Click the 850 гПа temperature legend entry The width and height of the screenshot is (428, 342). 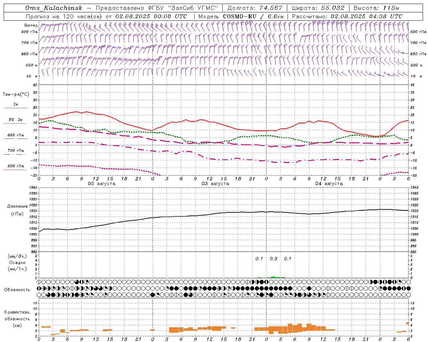pos(16,135)
